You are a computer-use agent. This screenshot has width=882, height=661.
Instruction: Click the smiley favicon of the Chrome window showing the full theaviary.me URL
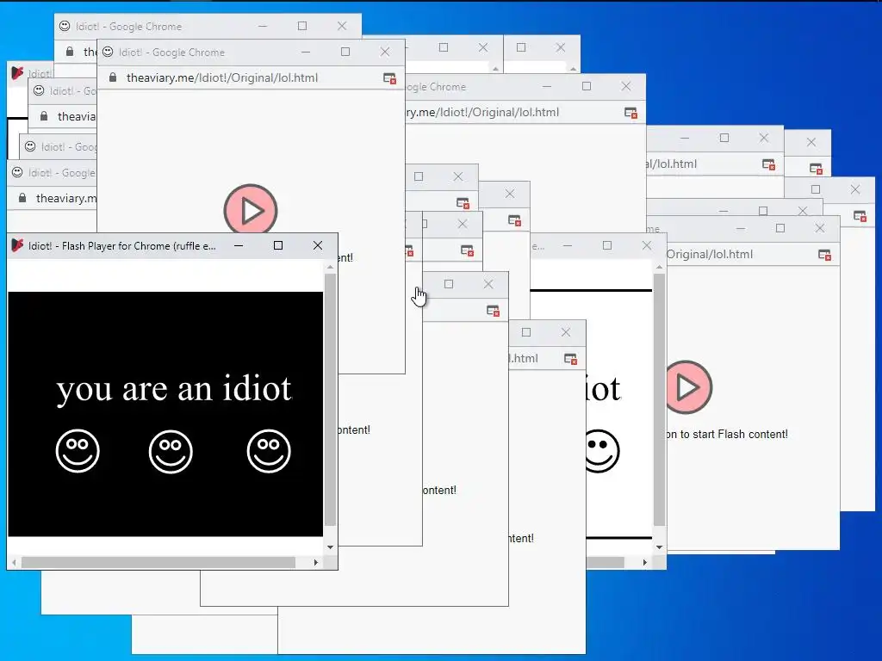108,52
